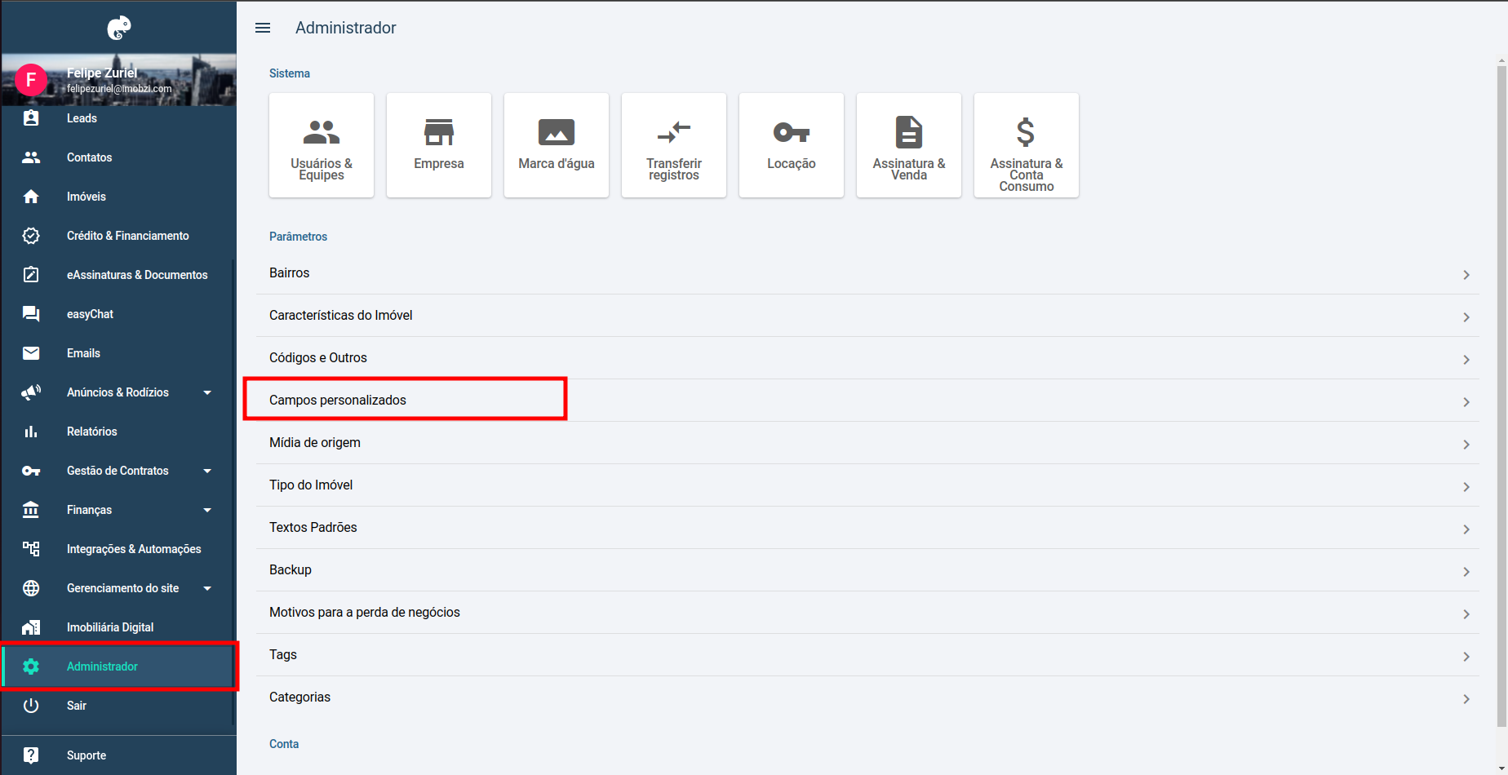
Task: Open Leads icon in sidebar
Action: coord(31,118)
